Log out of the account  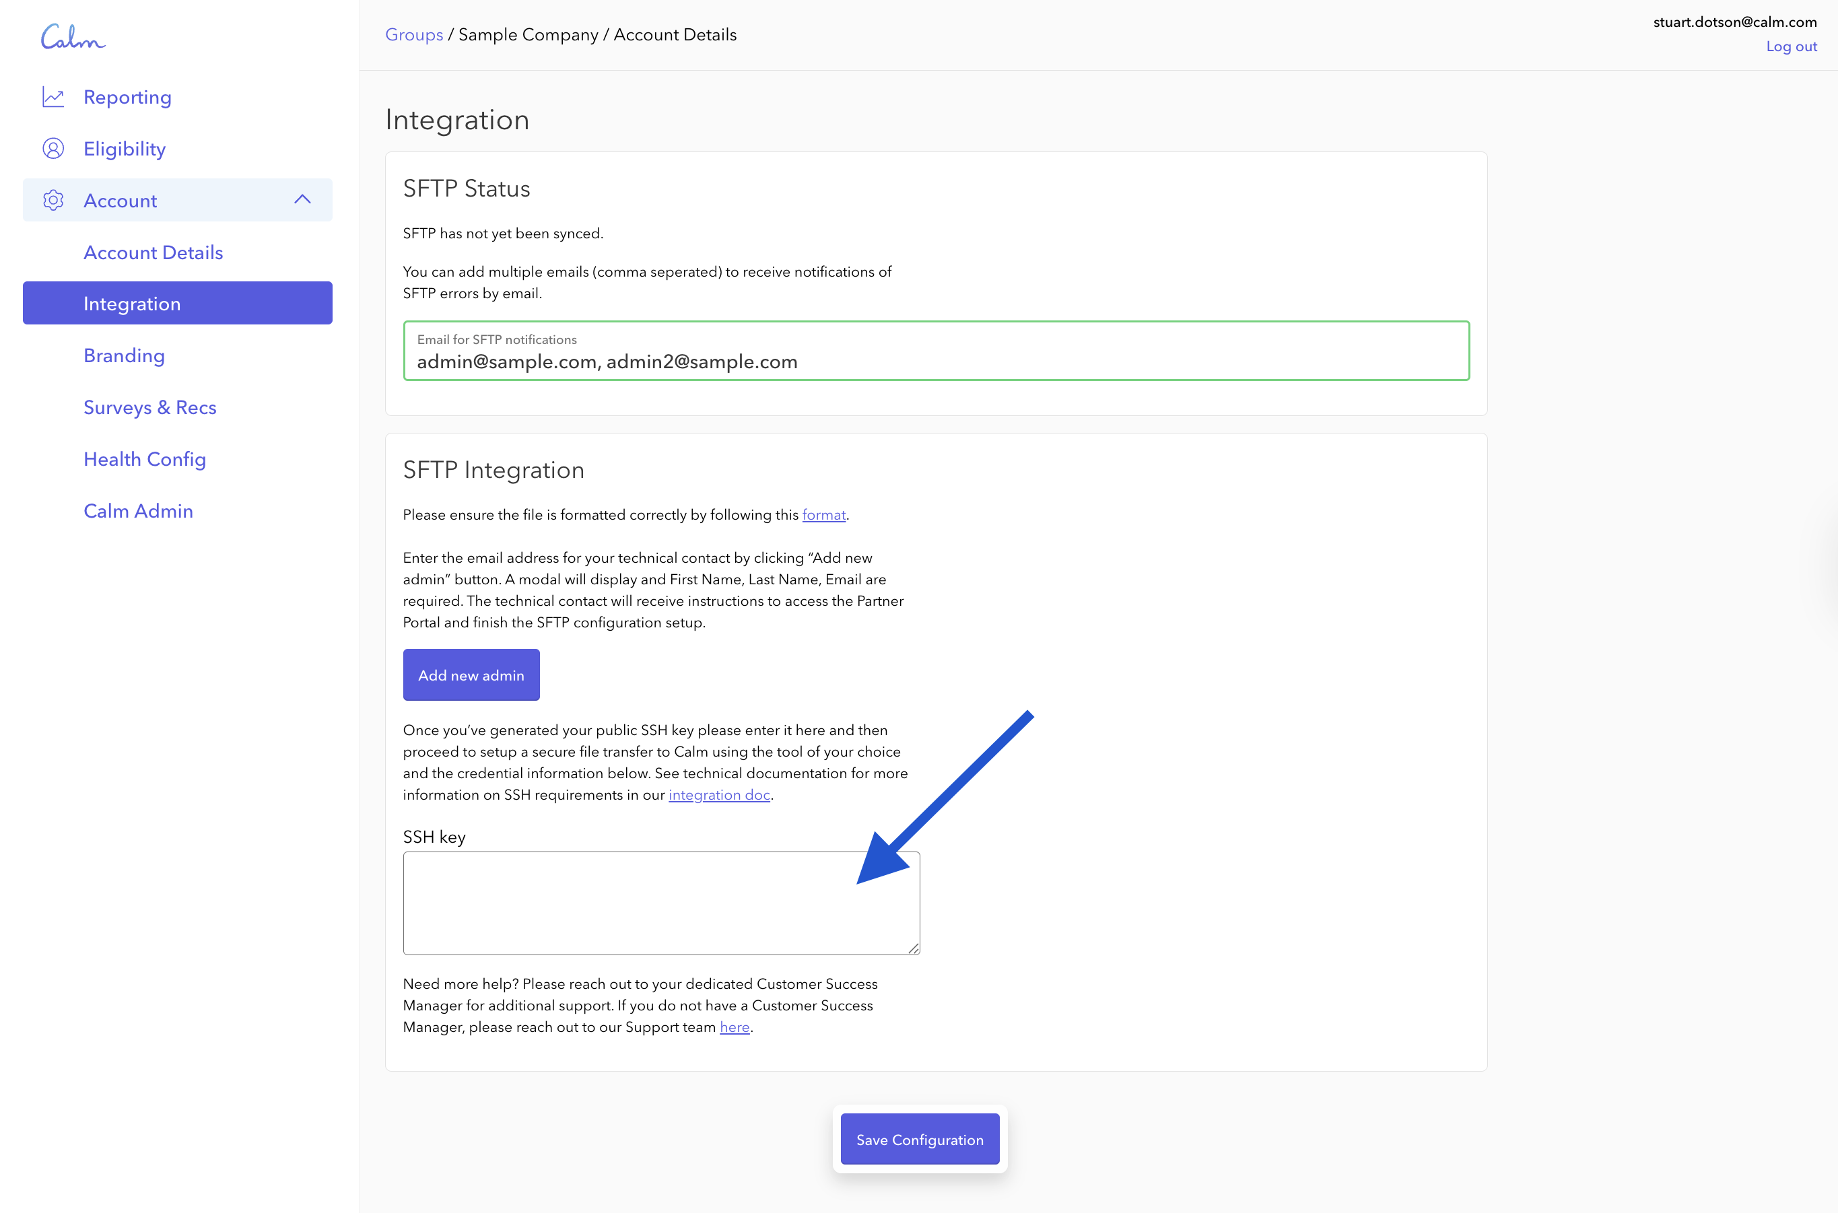click(1791, 46)
